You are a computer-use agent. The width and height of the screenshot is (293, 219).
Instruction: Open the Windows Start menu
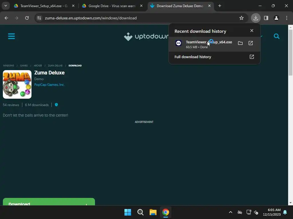tap(128, 212)
